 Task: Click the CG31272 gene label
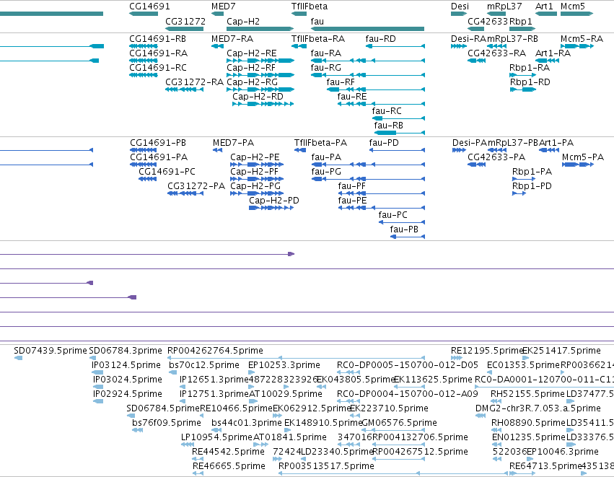tap(185, 21)
